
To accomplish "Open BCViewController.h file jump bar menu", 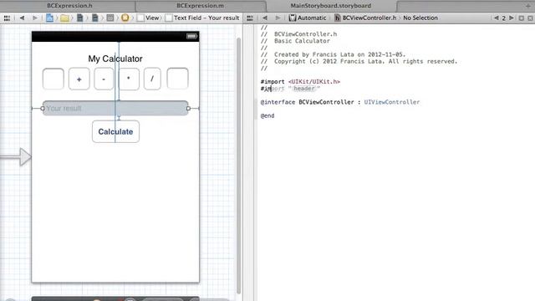I will click(365, 18).
